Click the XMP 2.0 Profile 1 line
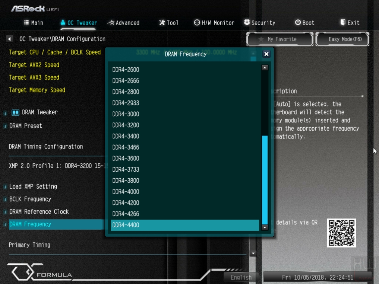 pos(57,166)
